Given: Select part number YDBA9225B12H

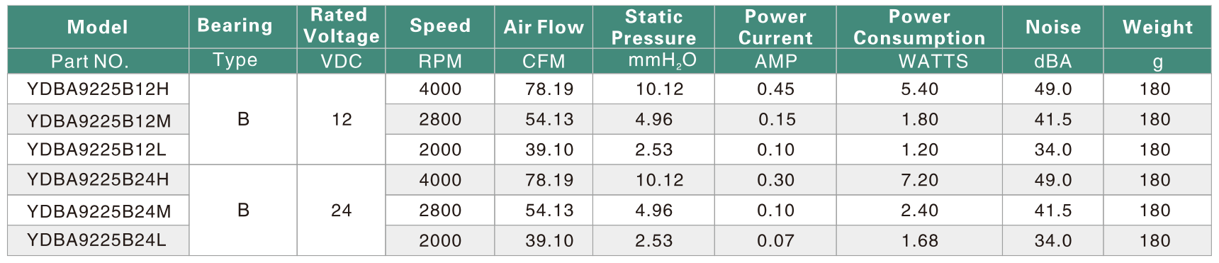Looking at the screenshot, I should tap(98, 89).
